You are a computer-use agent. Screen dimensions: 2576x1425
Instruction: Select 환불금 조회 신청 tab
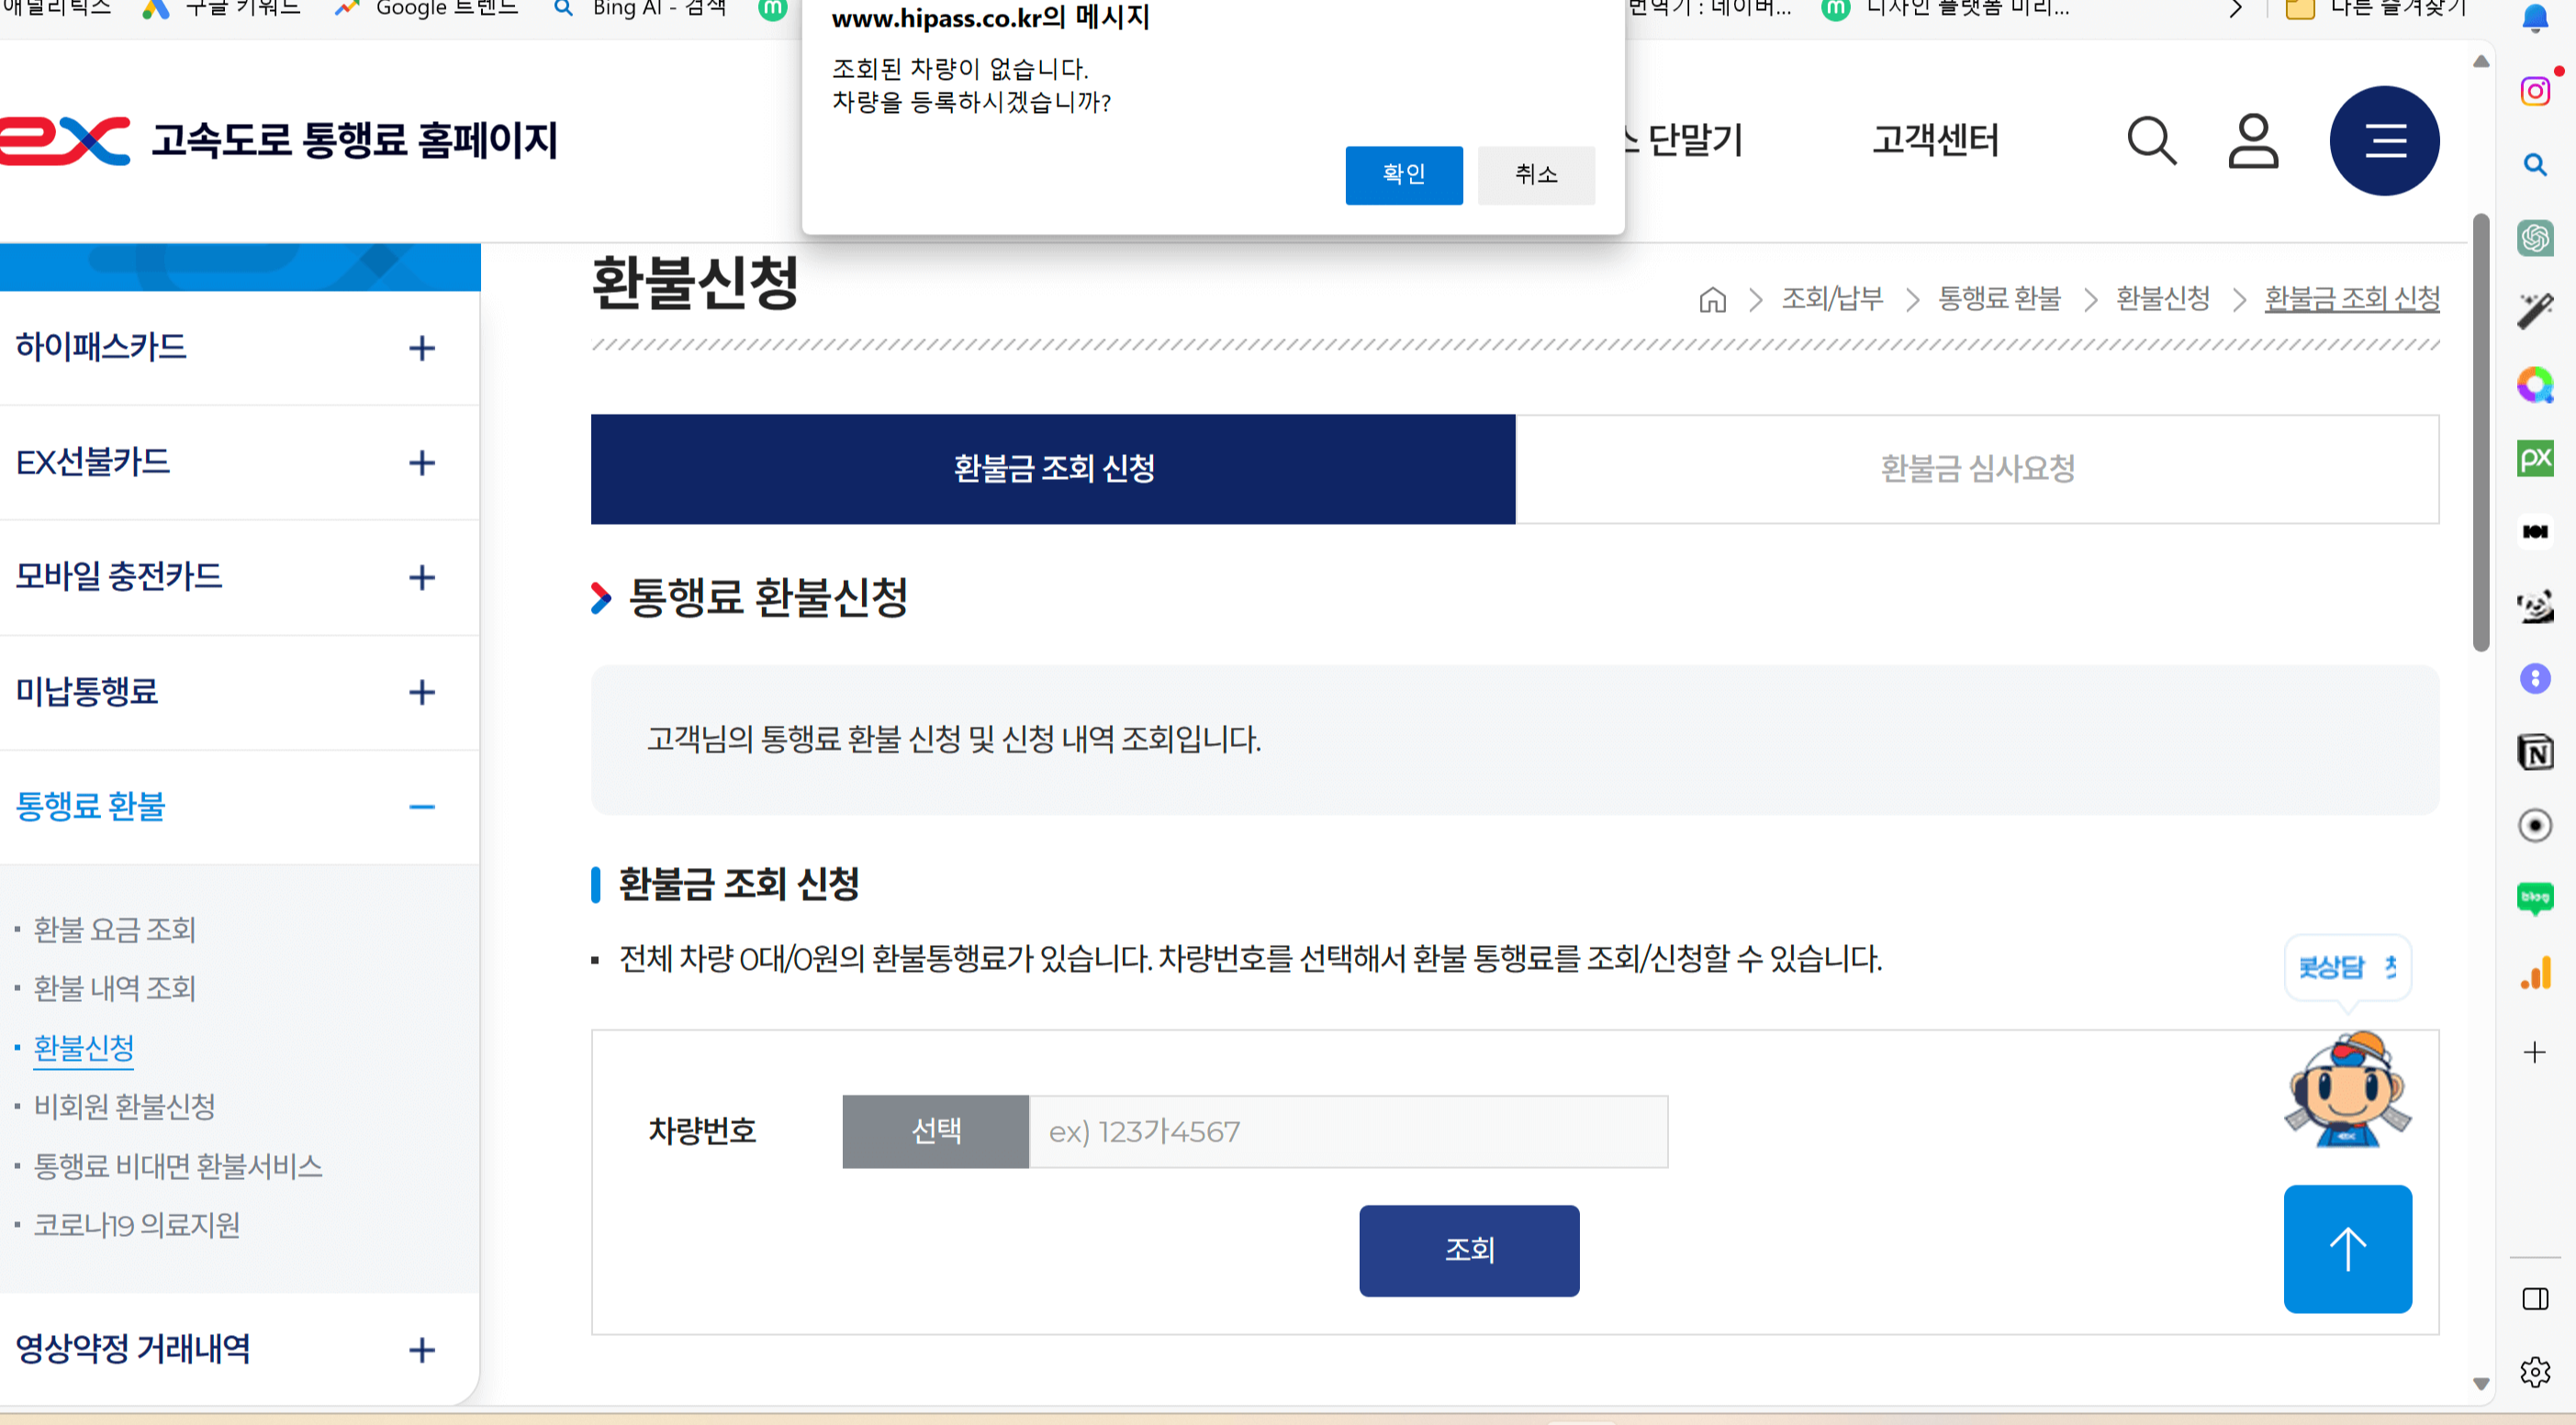click(x=1052, y=469)
